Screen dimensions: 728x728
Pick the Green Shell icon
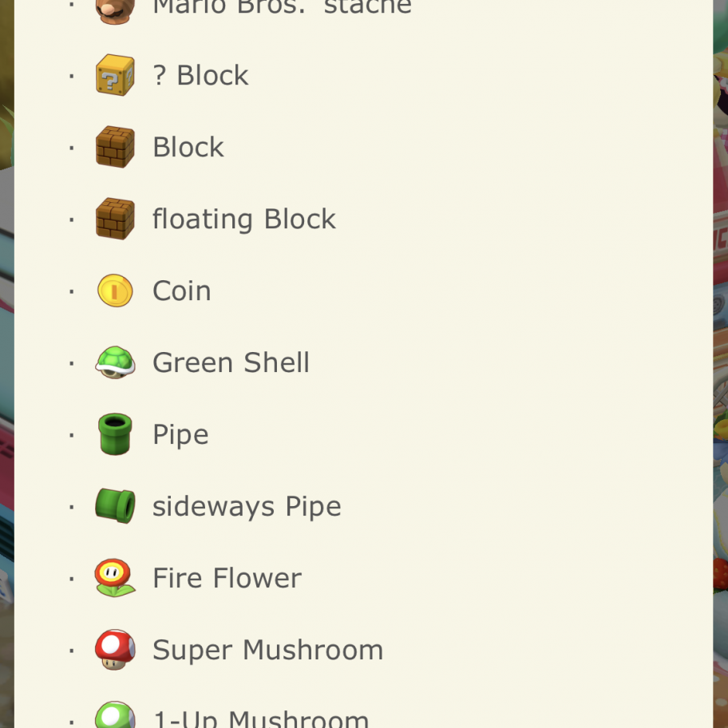115,362
